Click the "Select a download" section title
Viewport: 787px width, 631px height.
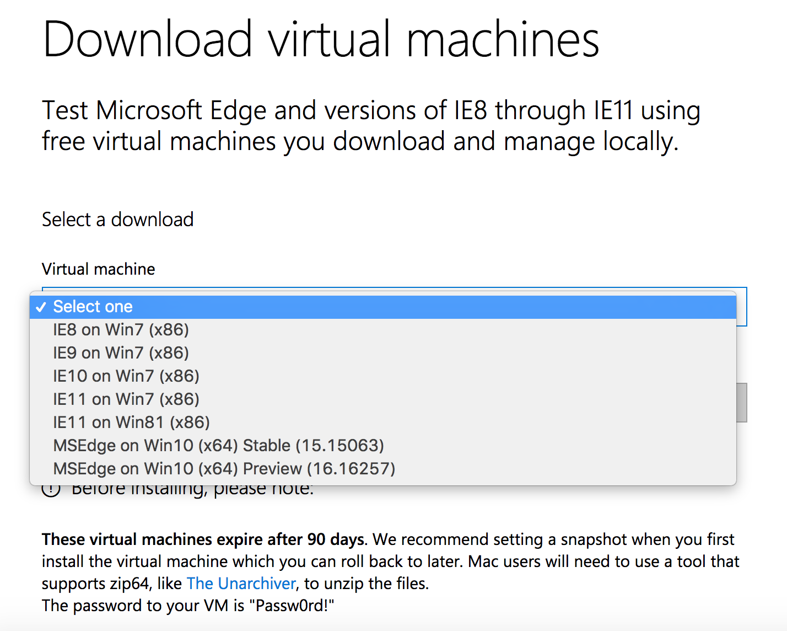(117, 220)
